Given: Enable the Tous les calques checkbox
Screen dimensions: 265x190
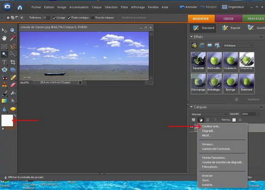Looking at the screenshot, I should coord(93,18).
